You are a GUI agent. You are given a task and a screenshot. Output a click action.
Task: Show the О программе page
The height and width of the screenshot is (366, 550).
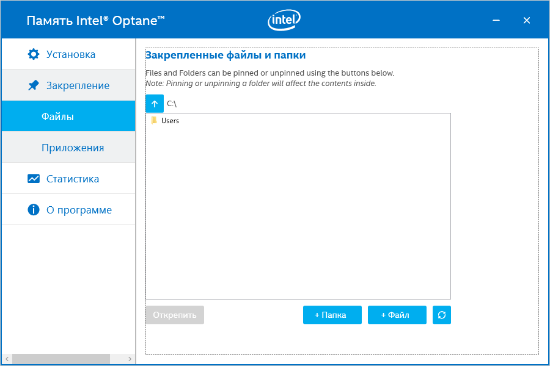point(79,210)
